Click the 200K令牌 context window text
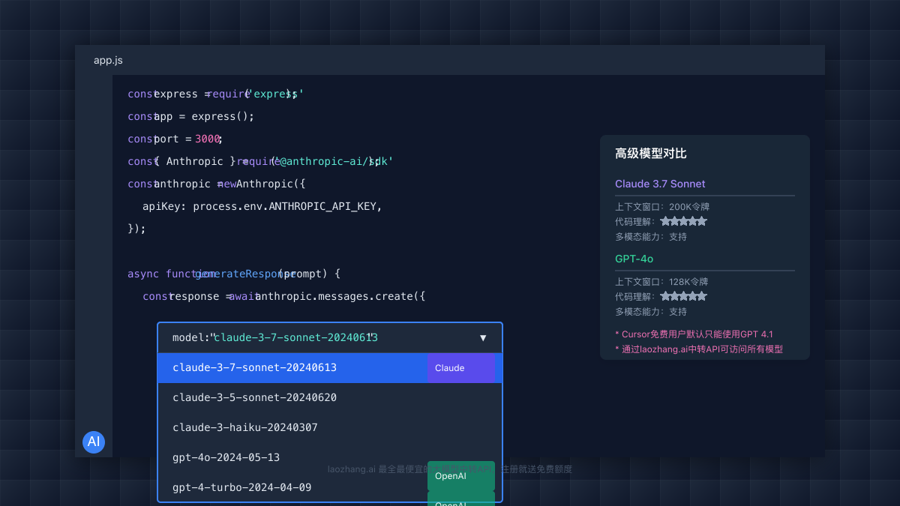The height and width of the screenshot is (506, 900). click(688, 207)
